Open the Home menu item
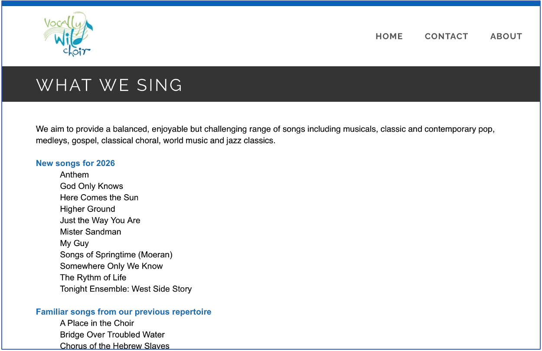 [389, 36]
